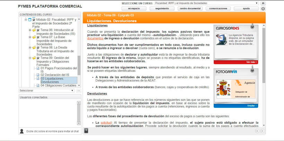The height and width of the screenshot is (141, 284).
Task: Open the 'mi espacio' menu
Action: 134,9
